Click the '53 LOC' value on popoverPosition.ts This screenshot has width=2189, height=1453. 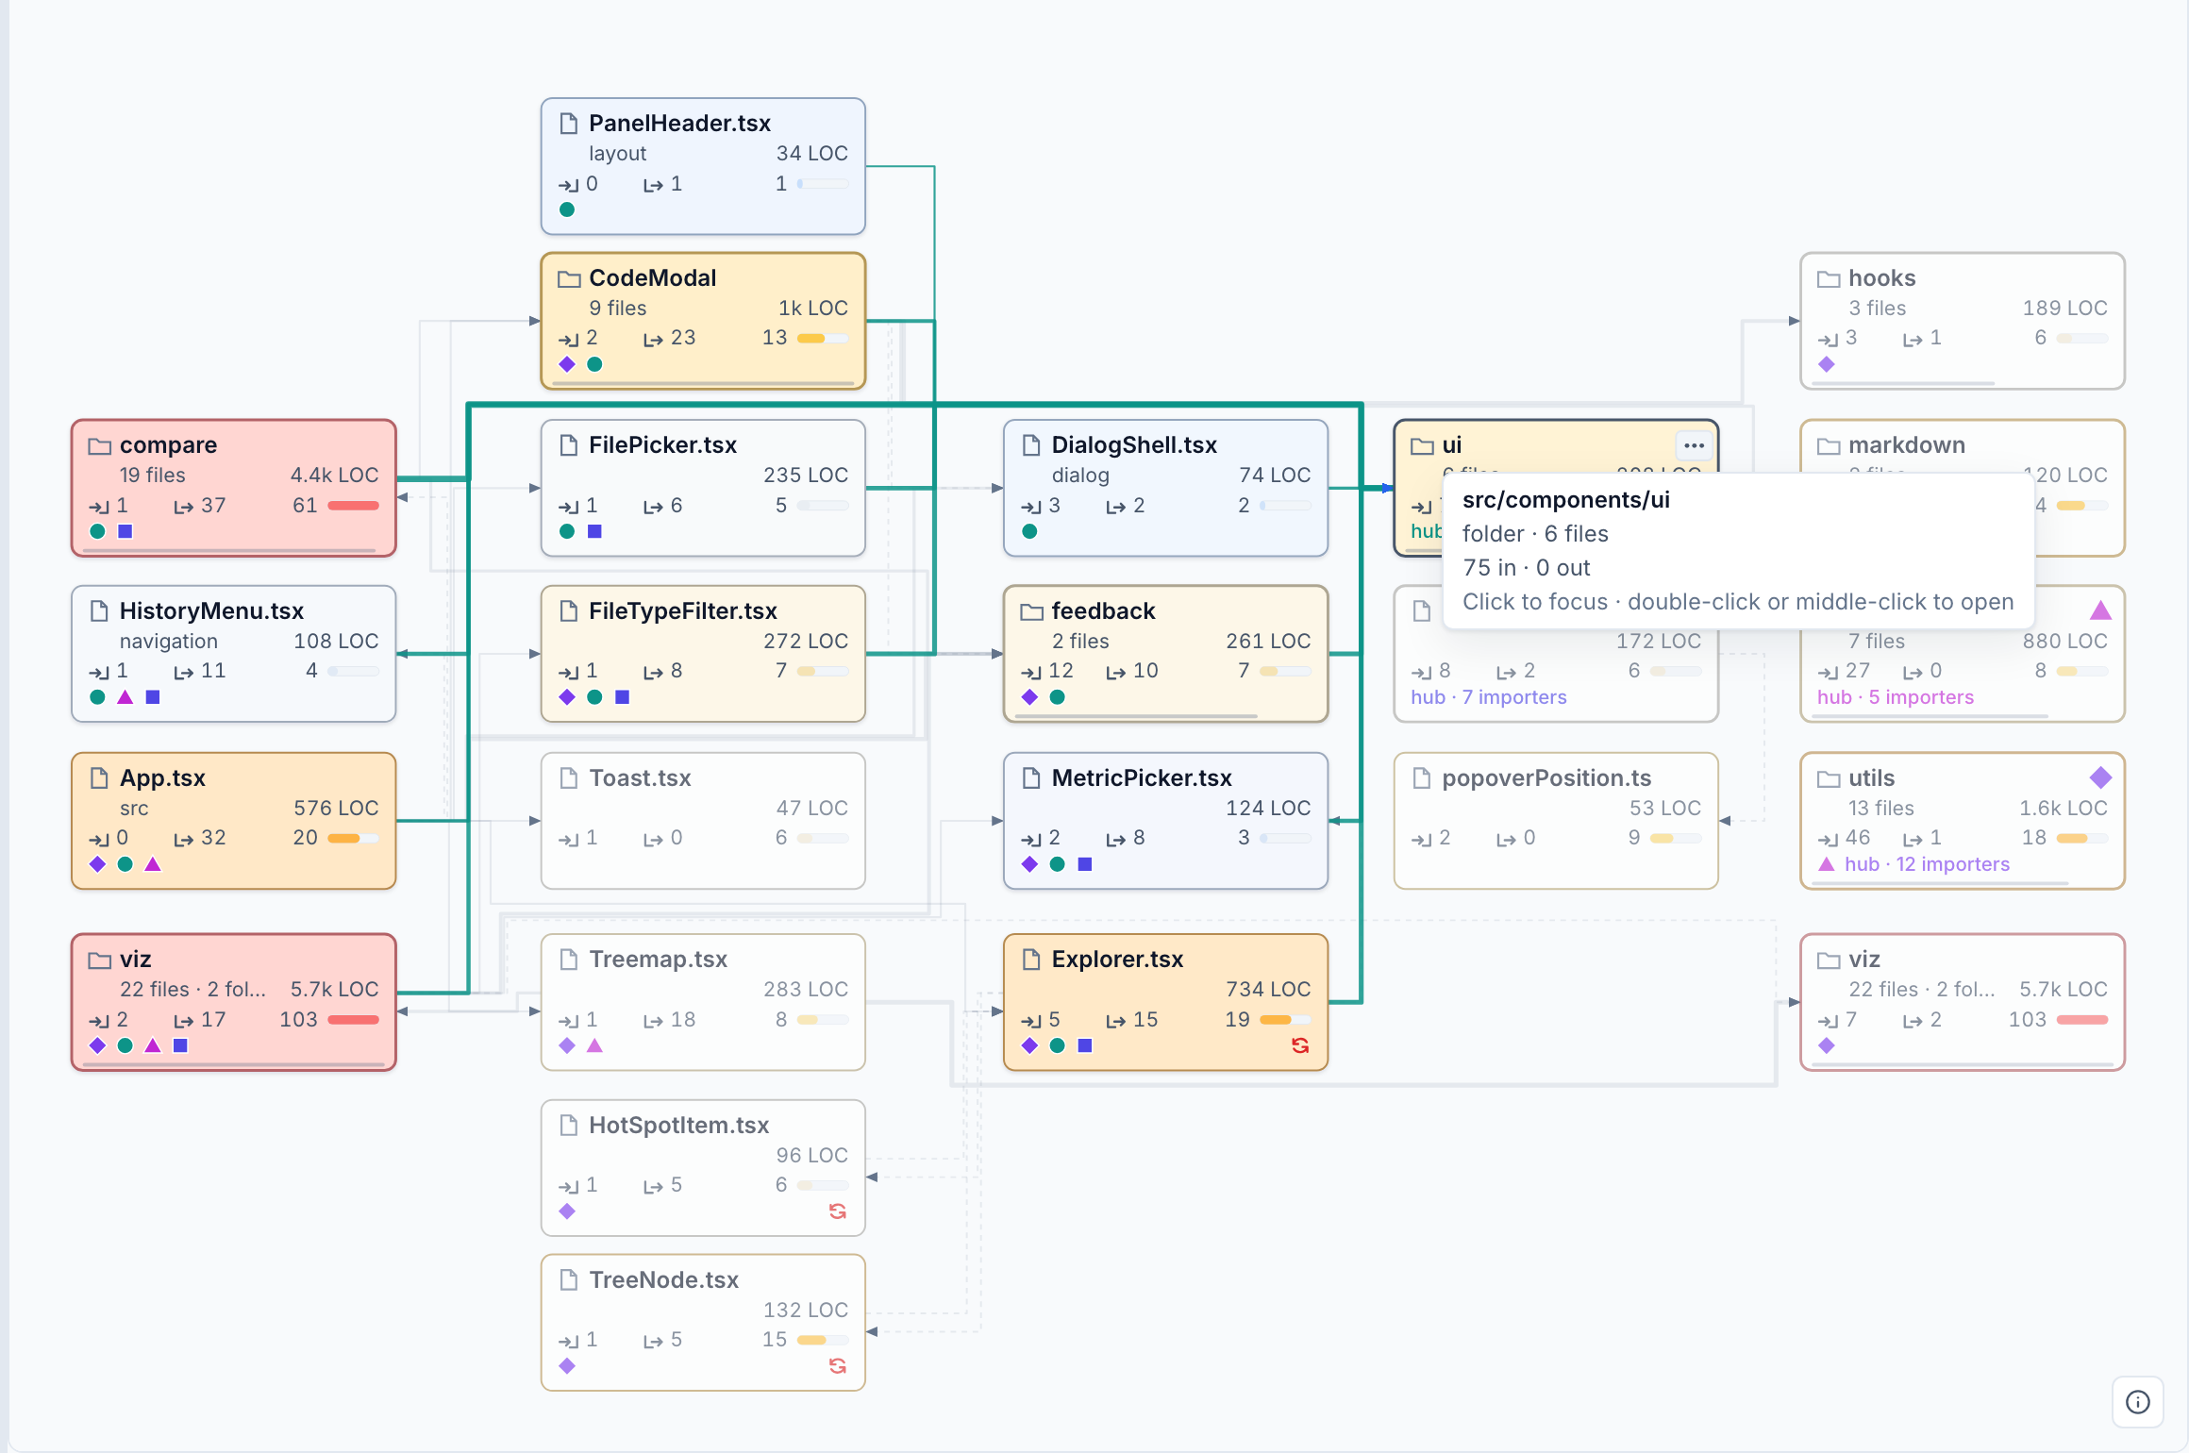(1664, 809)
